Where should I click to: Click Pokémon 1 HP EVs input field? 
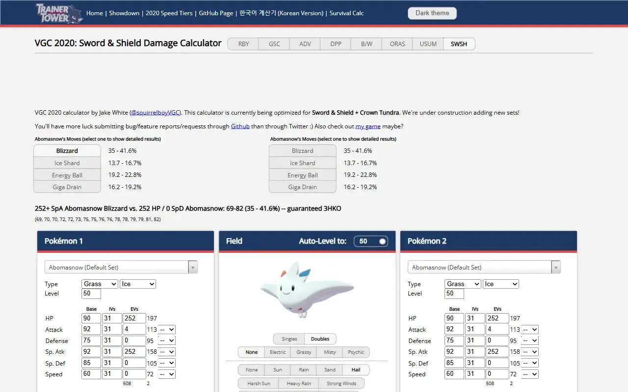coord(134,318)
